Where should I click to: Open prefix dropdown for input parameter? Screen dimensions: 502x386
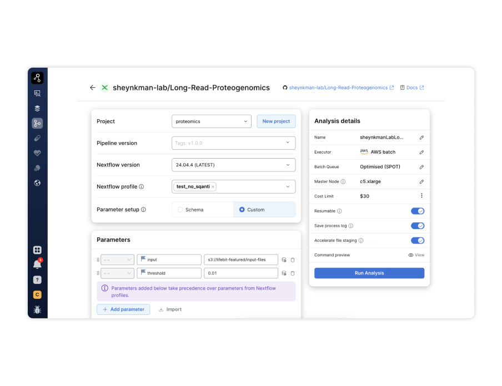tap(118, 260)
